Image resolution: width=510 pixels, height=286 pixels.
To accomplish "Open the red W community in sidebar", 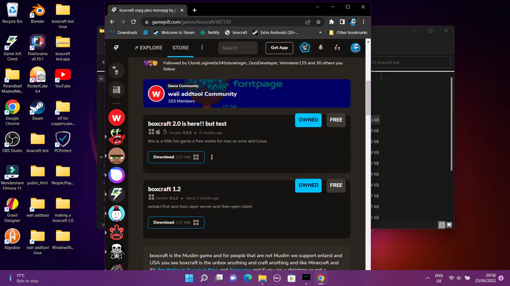I will [116, 118].
